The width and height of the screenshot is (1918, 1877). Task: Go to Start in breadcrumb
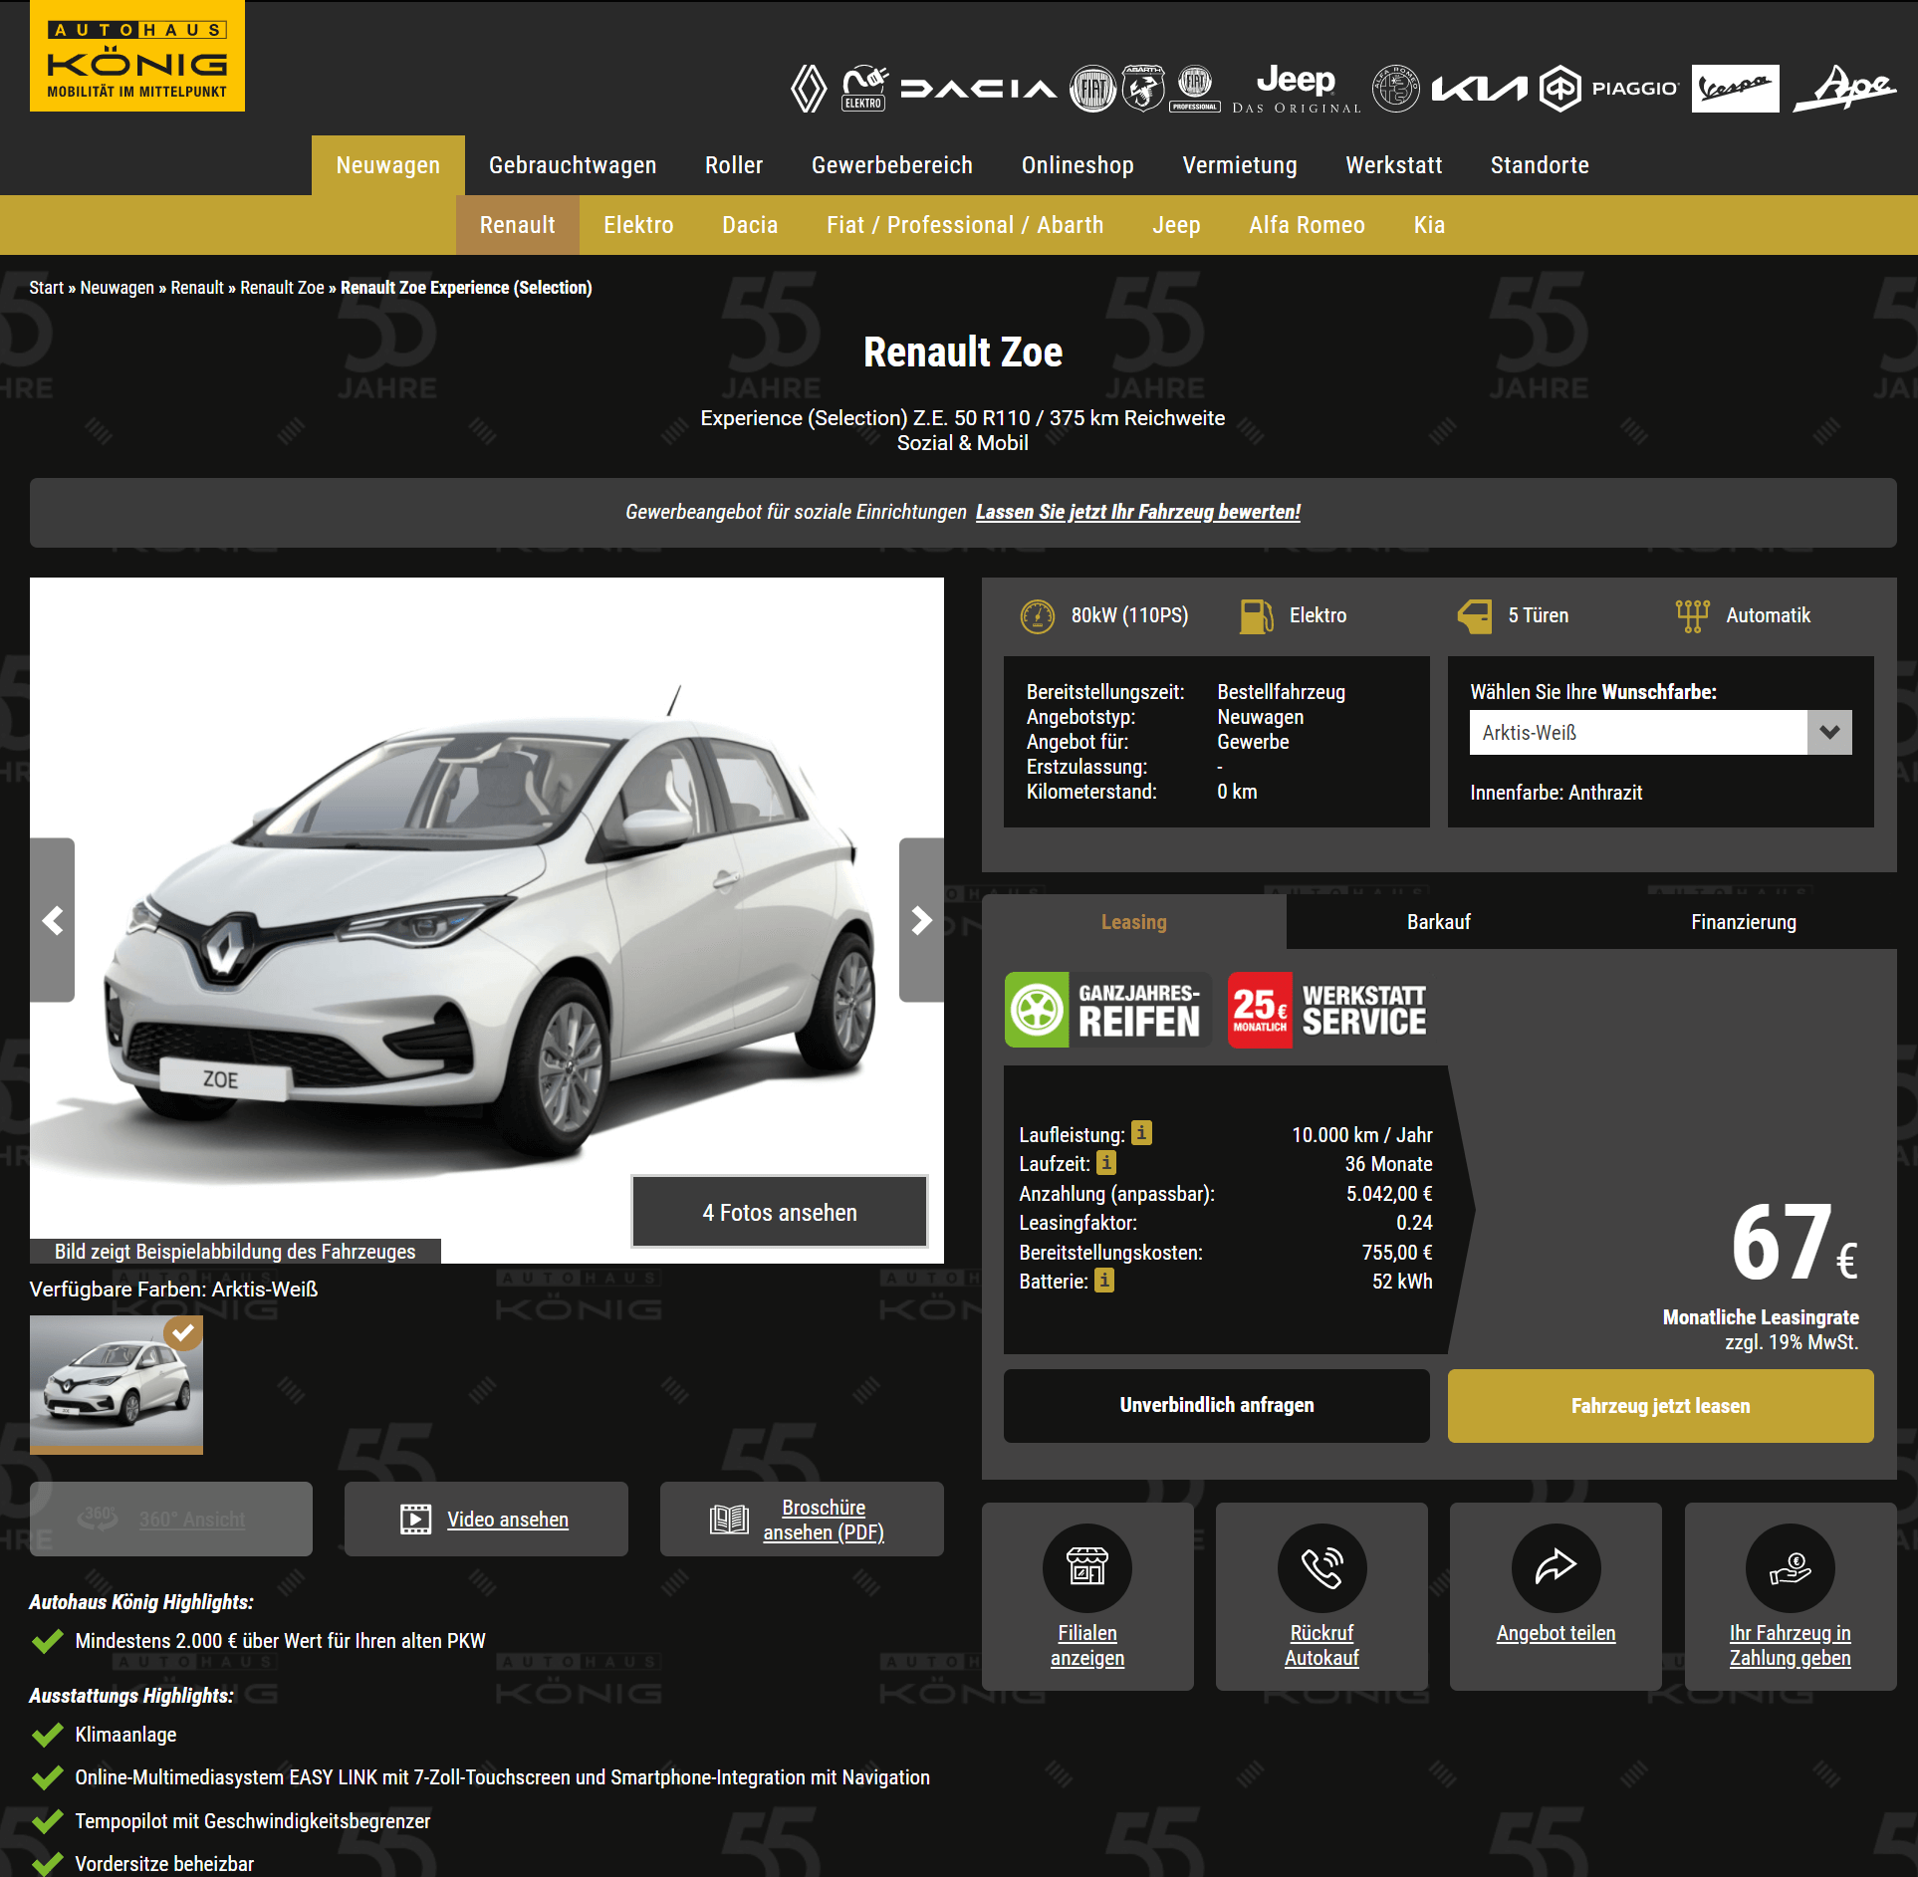pos(46,288)
